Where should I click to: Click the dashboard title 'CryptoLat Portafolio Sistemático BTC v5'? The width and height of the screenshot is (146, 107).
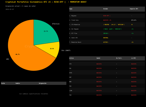point(28,2)
